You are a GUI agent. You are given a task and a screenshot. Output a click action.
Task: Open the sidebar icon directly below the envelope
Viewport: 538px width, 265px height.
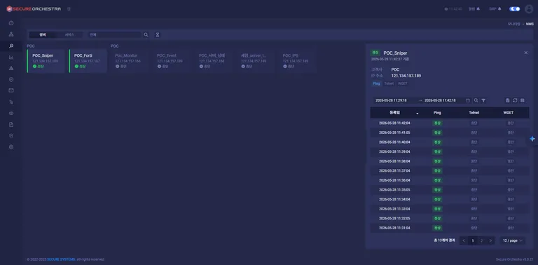[x=11, y=102]
